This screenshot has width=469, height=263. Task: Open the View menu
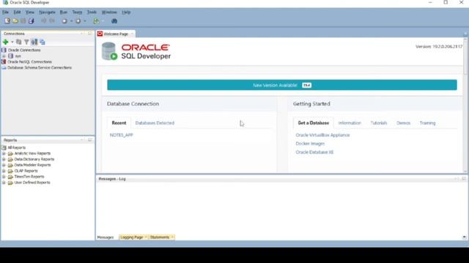tap(29, 12)
